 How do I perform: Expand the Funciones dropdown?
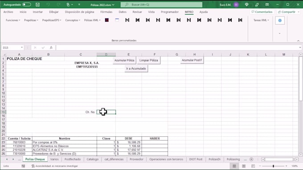pos(13,20)
